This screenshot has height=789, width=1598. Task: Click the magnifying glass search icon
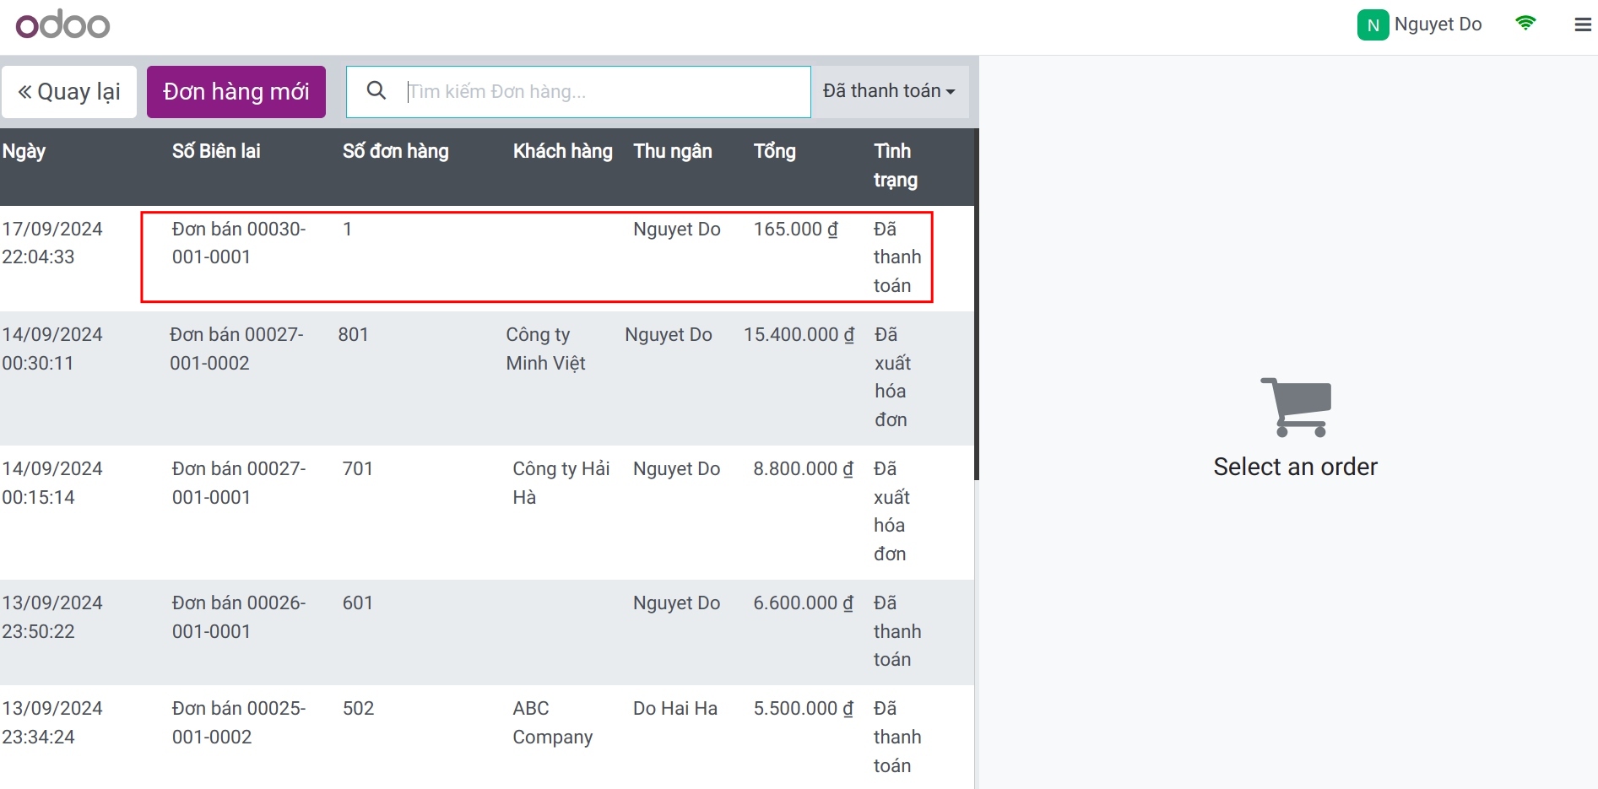tap(376, 91)
